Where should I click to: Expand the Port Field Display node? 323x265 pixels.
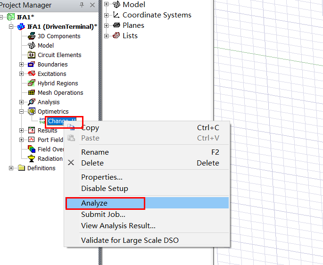point(21,140)
